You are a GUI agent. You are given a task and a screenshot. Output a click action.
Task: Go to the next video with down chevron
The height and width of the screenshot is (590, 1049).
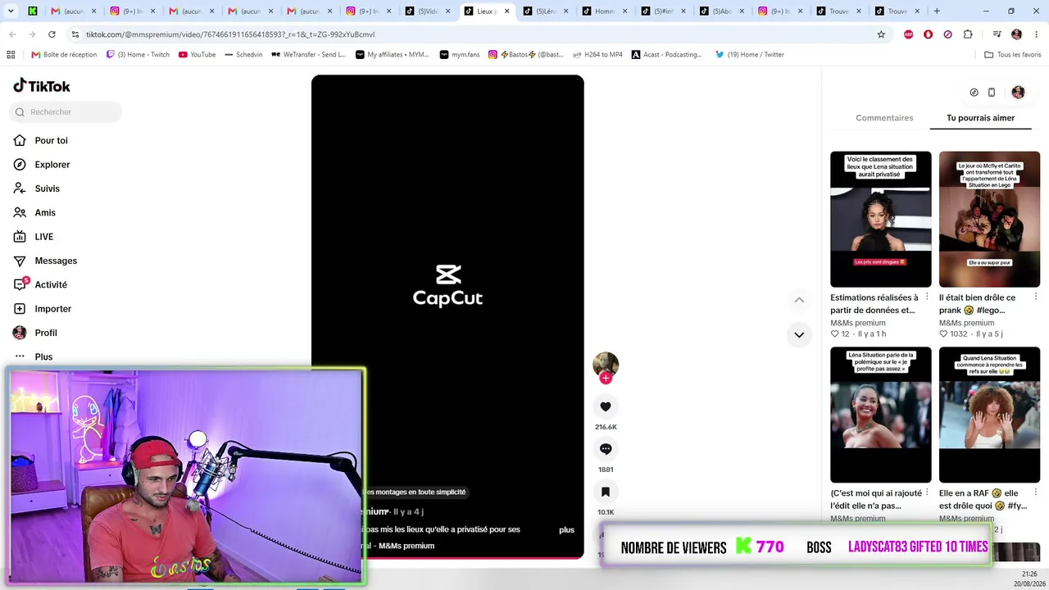tap(799, 334)
